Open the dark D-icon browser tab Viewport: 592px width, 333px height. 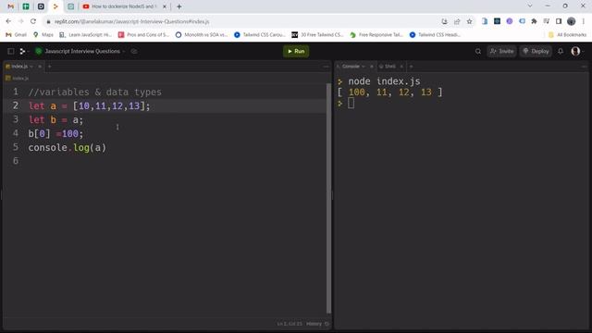pos(41,6)
